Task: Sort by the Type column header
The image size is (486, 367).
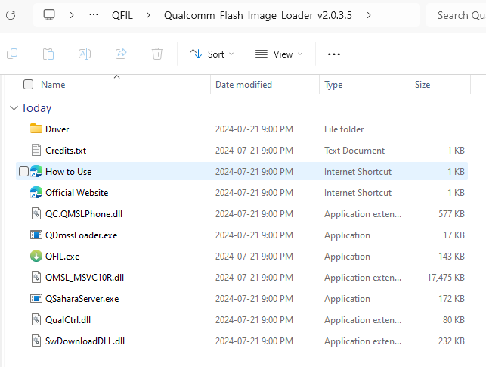Action: click(x=333, y=85)
